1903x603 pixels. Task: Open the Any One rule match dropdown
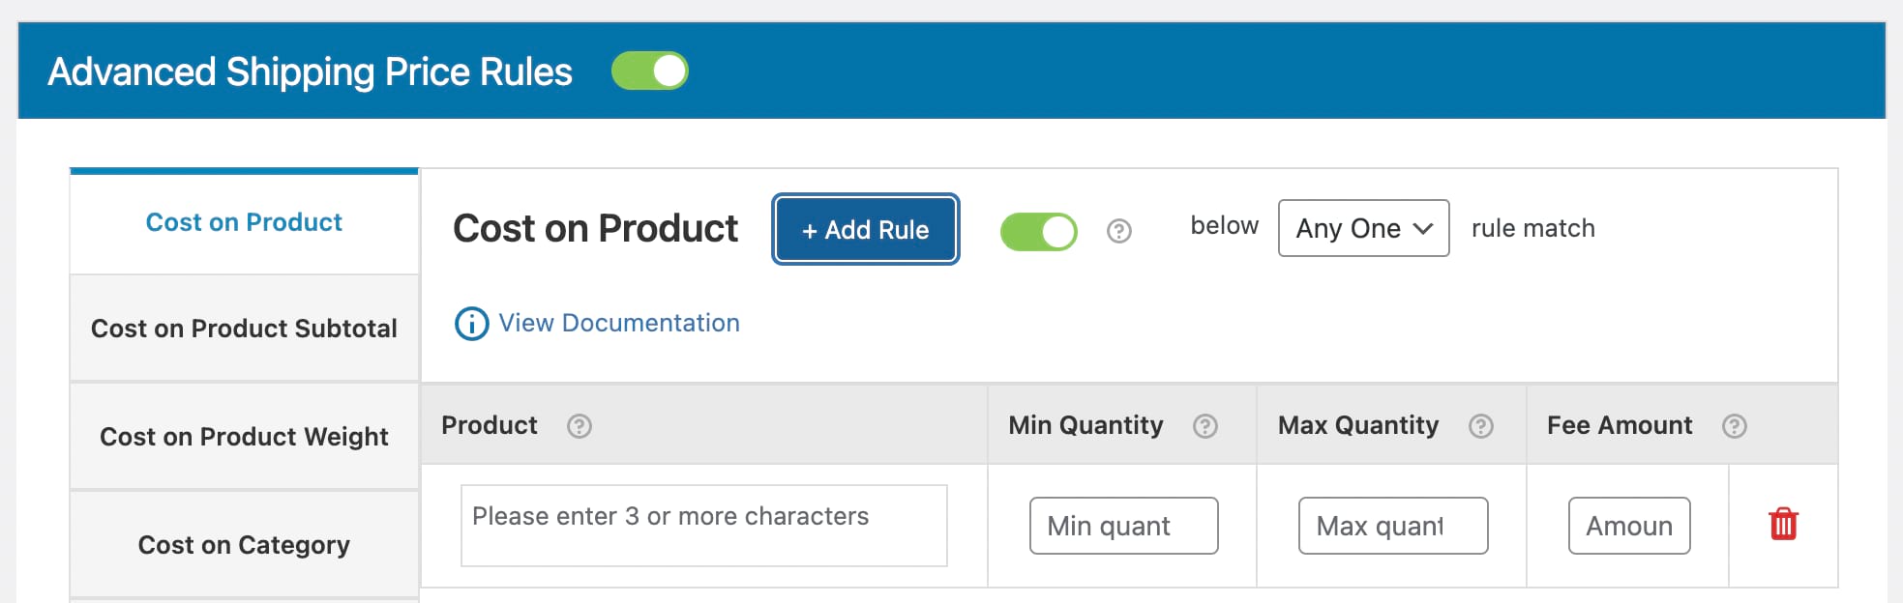(1362, 228)
